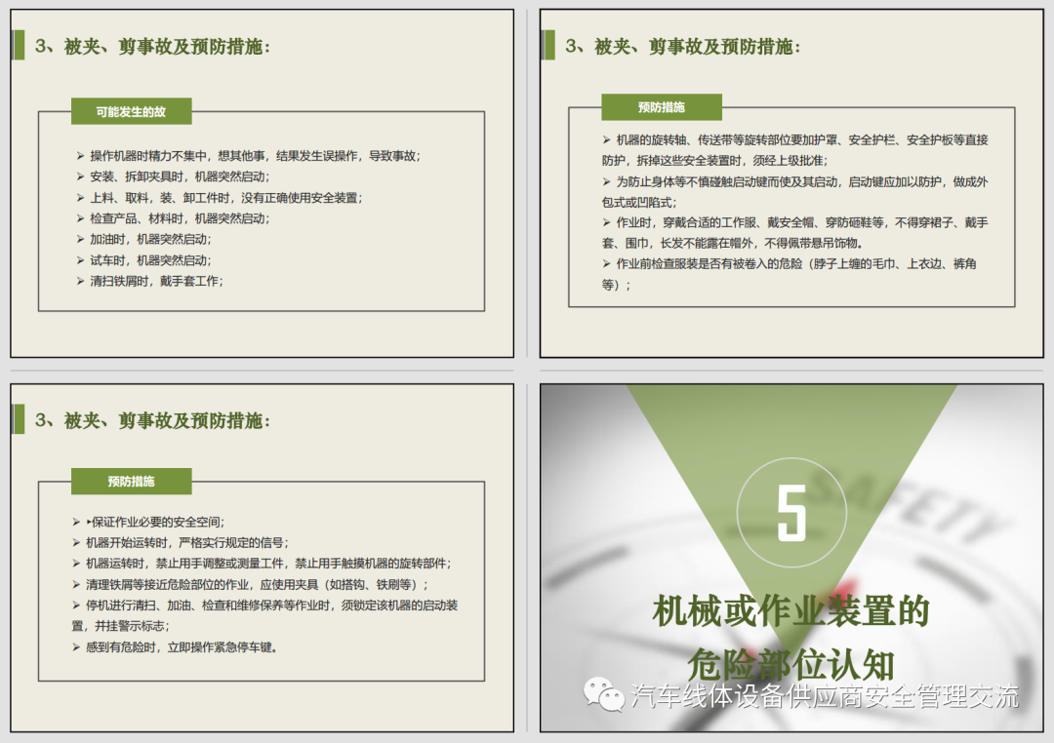Select the bullet 作业时，穿戴合适的工作服
Image resolution: width=1054 pixels, height=743 pixels.
click(795, 232)
